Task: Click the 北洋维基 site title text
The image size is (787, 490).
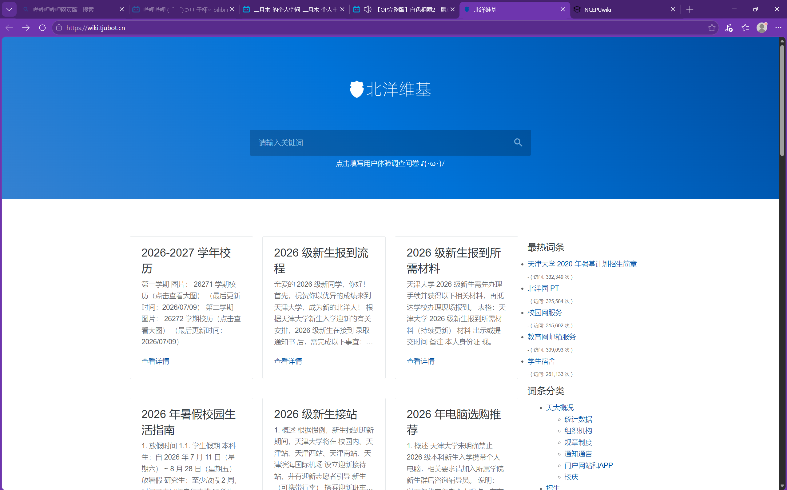Action: click(x=399, y=89)
